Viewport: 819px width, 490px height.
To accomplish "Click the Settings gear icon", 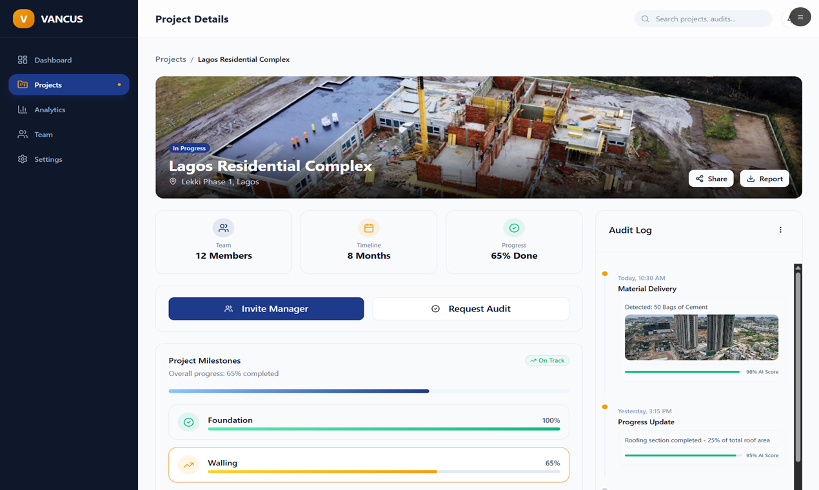I will (x=23, y=159).
